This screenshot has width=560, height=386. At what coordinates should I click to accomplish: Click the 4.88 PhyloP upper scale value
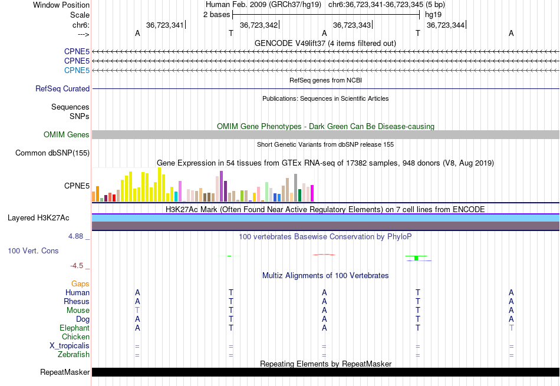(x=75, y=236)
